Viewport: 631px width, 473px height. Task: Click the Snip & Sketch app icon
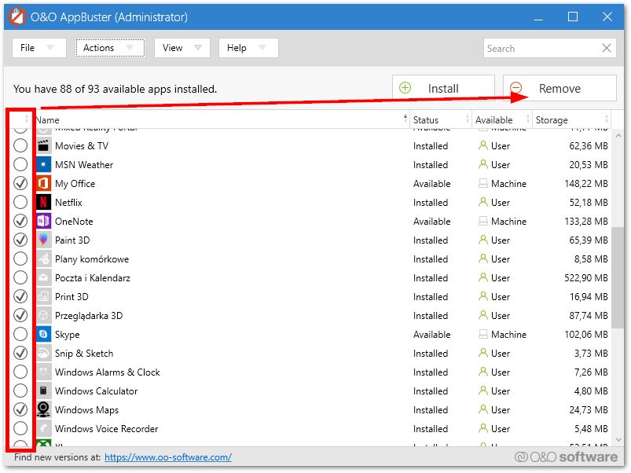pos(43,353)
